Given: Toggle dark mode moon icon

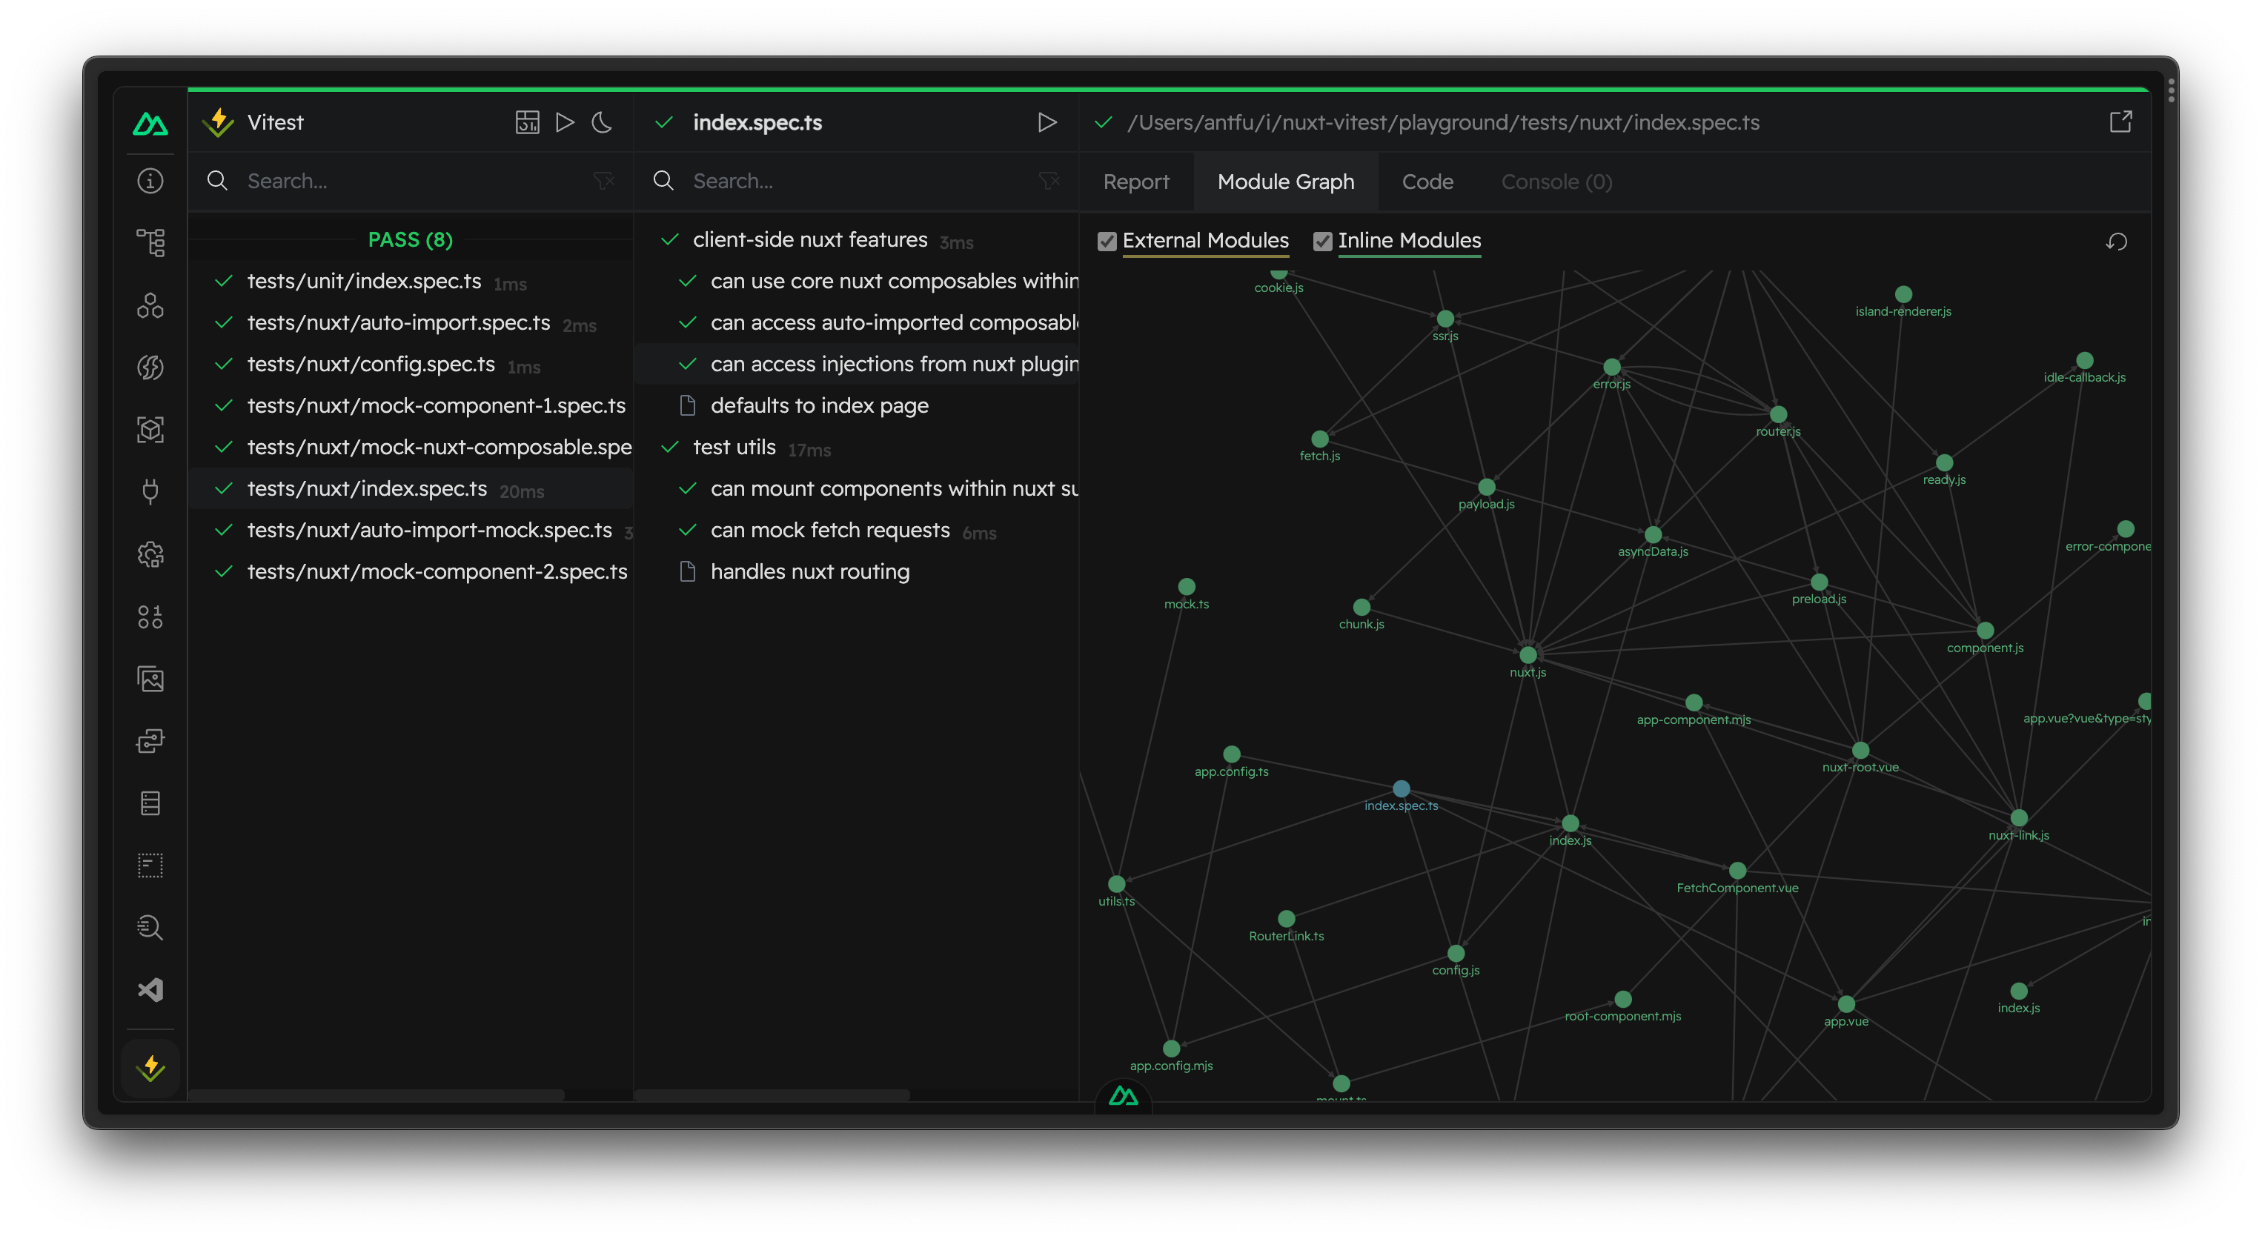Looking at the screenshot, I should click(602, 122).
